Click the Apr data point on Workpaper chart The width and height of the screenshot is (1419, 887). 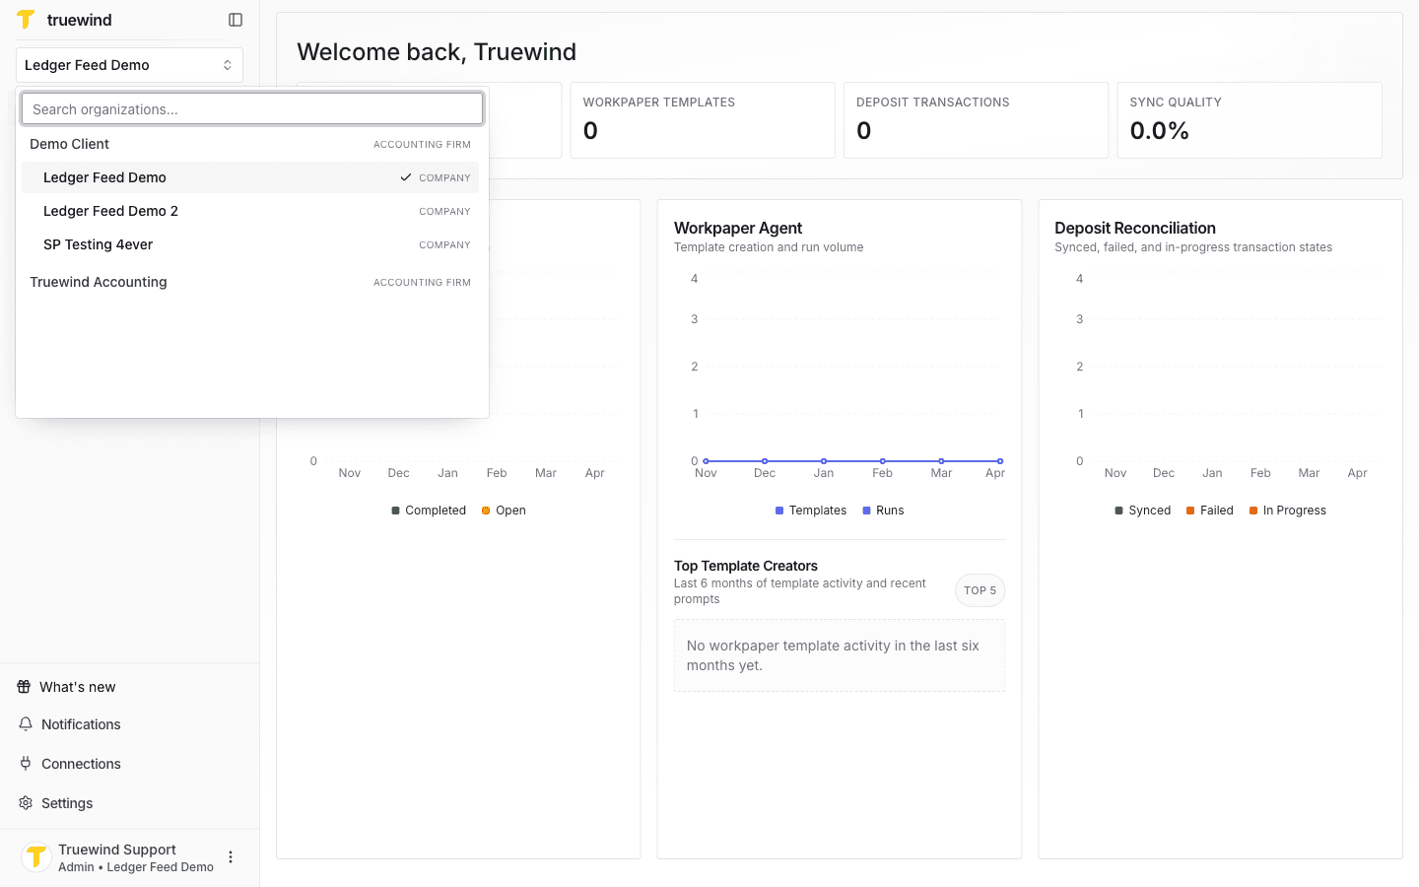[1000, 461]
